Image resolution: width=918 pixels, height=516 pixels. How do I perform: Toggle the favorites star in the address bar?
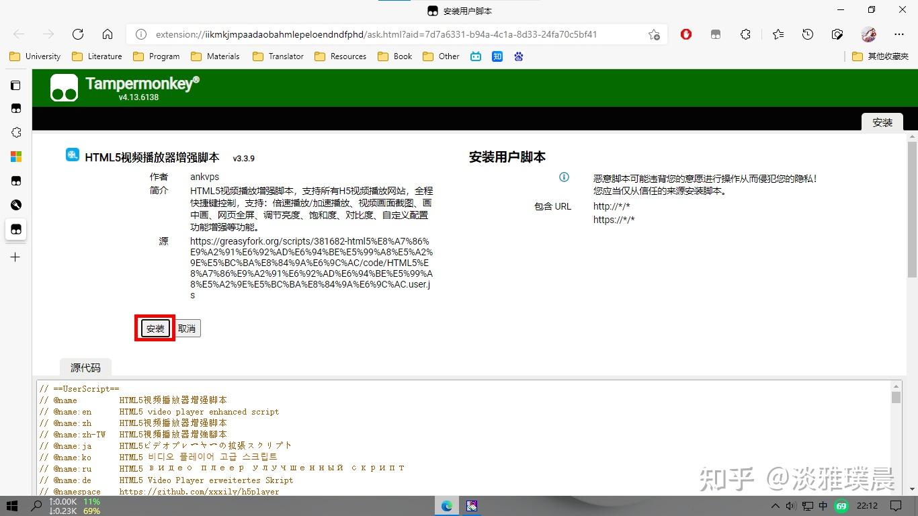(654, 34)
